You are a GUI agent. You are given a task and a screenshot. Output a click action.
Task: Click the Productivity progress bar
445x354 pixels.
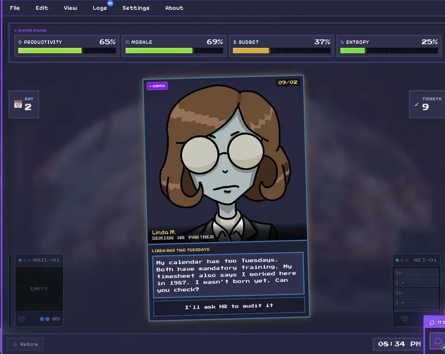(67, 51)
